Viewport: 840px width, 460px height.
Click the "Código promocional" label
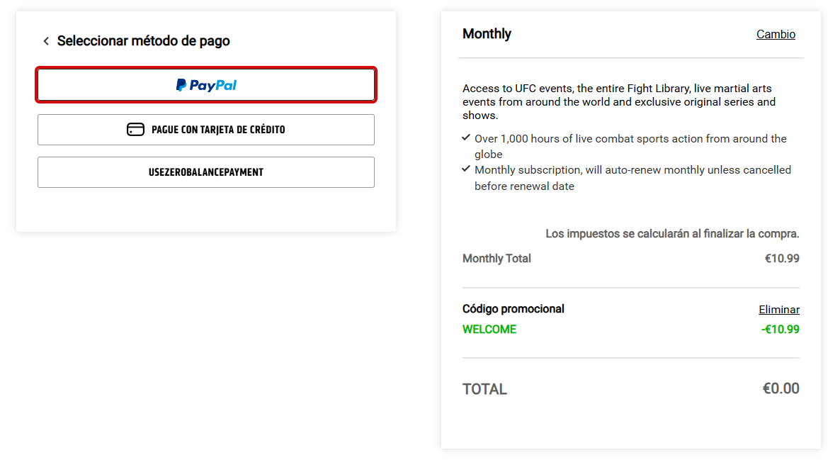[513, 309]
